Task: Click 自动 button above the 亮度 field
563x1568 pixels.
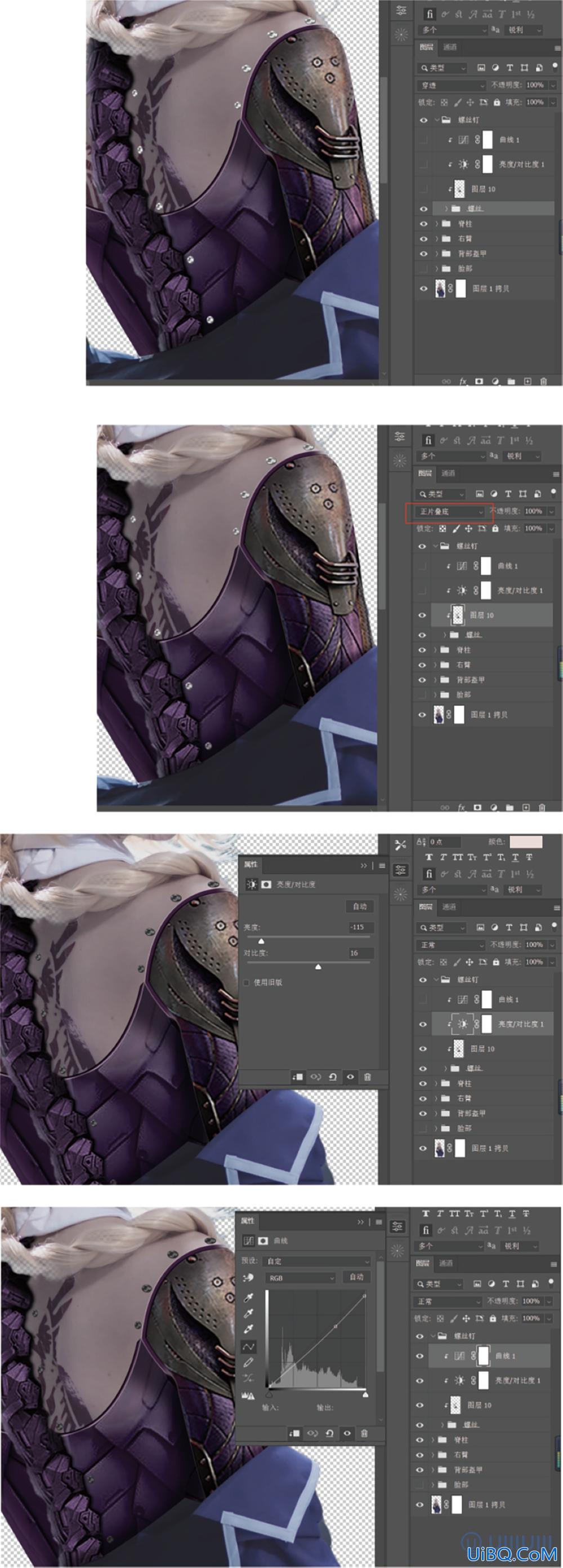Action: pos(360,906)
